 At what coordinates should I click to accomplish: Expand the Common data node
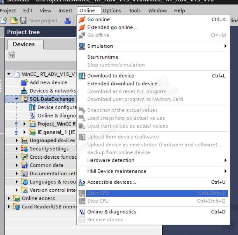click(17, 165)
